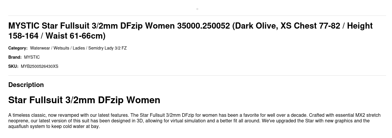
Task: Click the bold Brand: label
Action: [15, 57]
